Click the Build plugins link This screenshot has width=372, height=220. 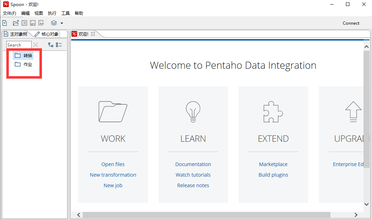[273, 175]
